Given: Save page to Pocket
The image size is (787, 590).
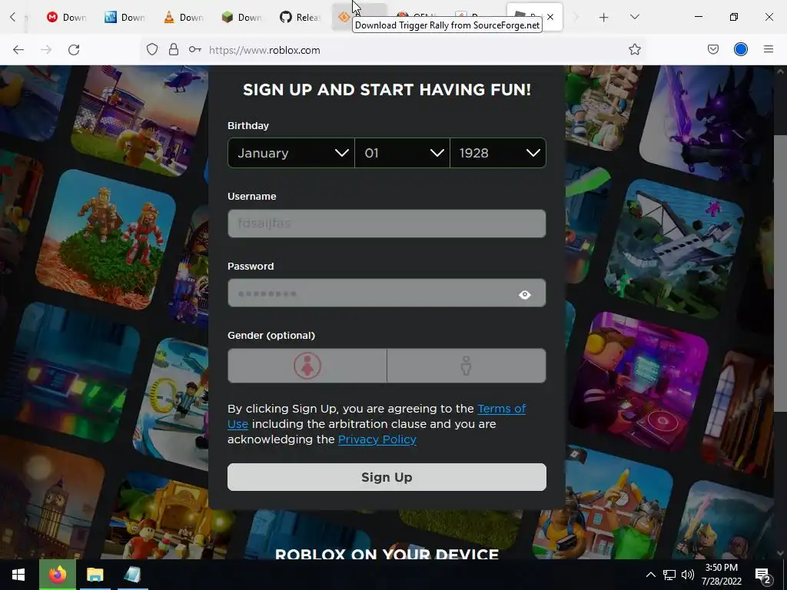Looking at the screenshot, I should point(713,50).
